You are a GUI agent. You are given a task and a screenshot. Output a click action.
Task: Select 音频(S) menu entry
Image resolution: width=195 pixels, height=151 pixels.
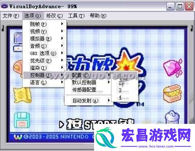[x=44, y=46]
